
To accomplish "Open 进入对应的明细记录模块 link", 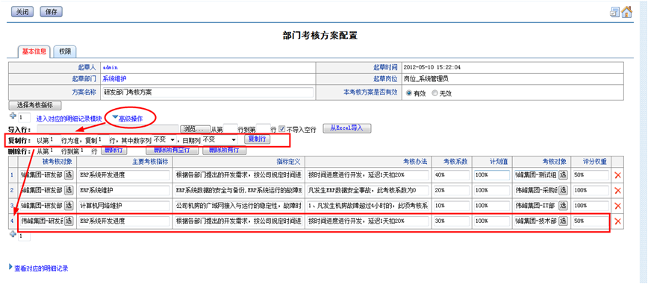I will tap(69, 119).
